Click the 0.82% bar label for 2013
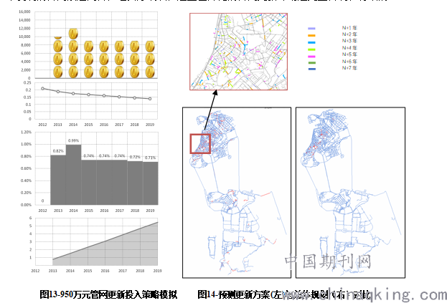The image size is (447, 303). [x=58, y=151]
